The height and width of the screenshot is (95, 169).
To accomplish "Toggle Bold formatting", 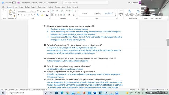I will 19,15.
